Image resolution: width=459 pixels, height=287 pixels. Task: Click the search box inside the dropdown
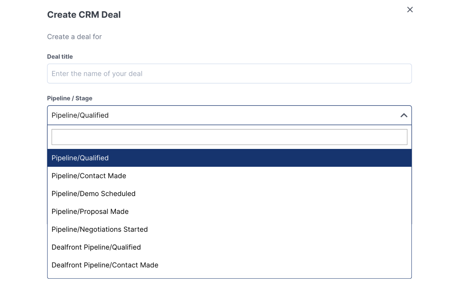[x=229, y=137]
